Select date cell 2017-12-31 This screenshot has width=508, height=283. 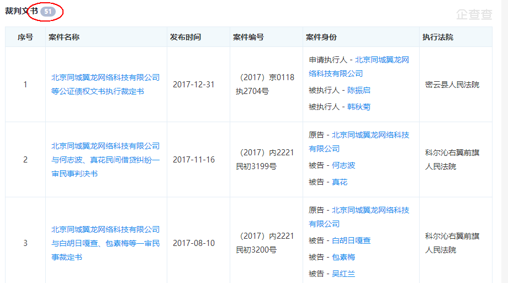click(194, 85)
